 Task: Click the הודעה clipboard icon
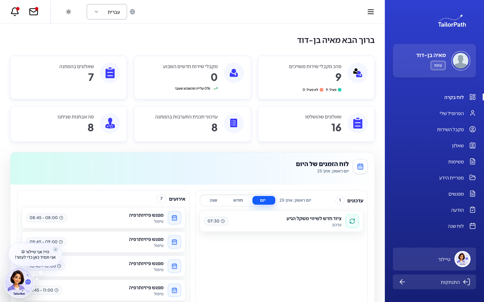point(473,210)
